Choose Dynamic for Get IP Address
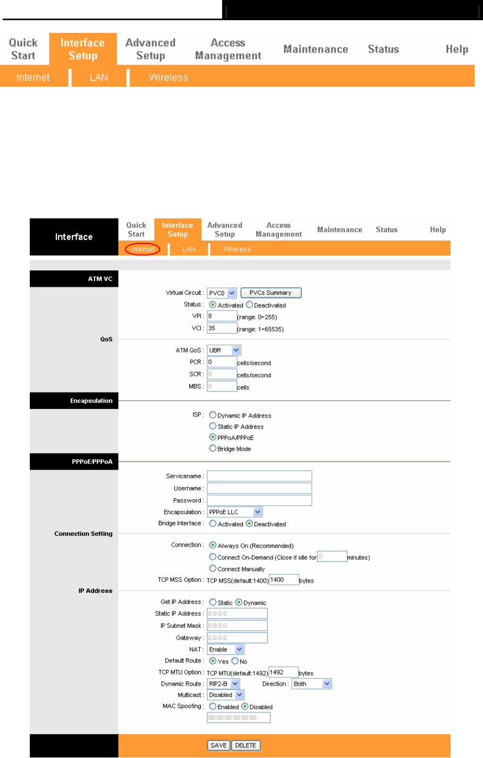 pyautogui.click(x=239, y=602)
